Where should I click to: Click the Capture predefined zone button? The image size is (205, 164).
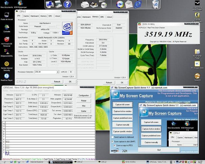pyautogui.click(x=122, y=118)
